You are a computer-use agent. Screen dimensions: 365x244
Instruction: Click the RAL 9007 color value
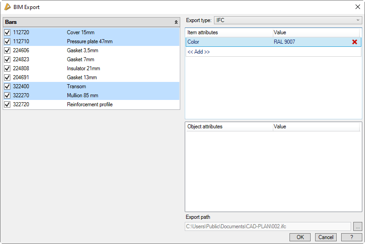coord(284,42)
